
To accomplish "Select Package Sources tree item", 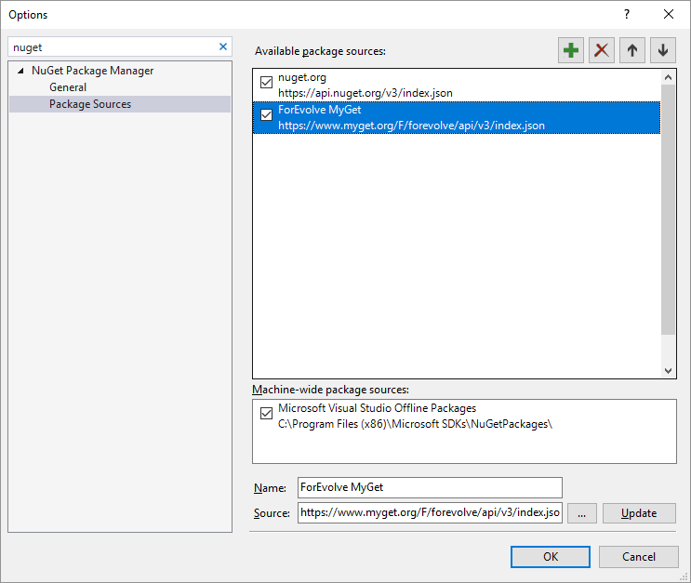I will click(119, 104).
